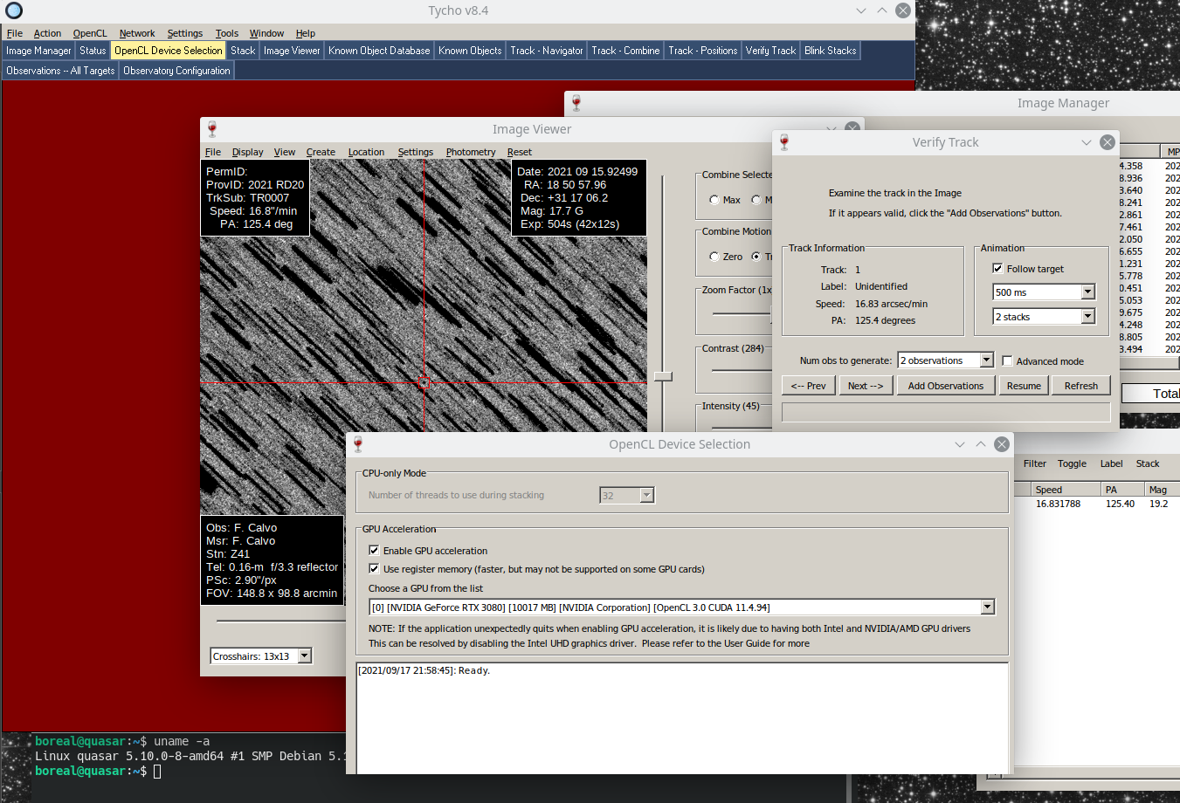Click the Verify Track status text field

coord(946,412)
